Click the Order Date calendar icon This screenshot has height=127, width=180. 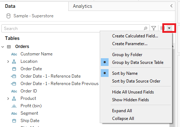coord(14,69)
